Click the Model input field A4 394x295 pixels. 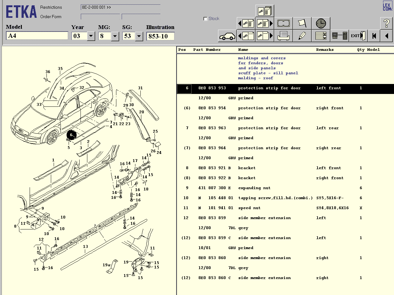click(37, 36)
